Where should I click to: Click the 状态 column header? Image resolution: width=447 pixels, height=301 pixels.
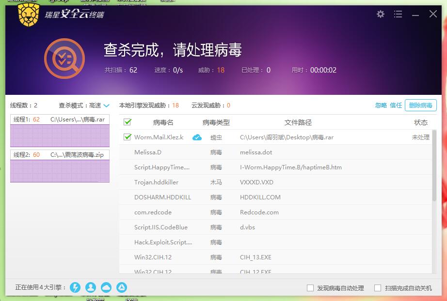point(421,122)
